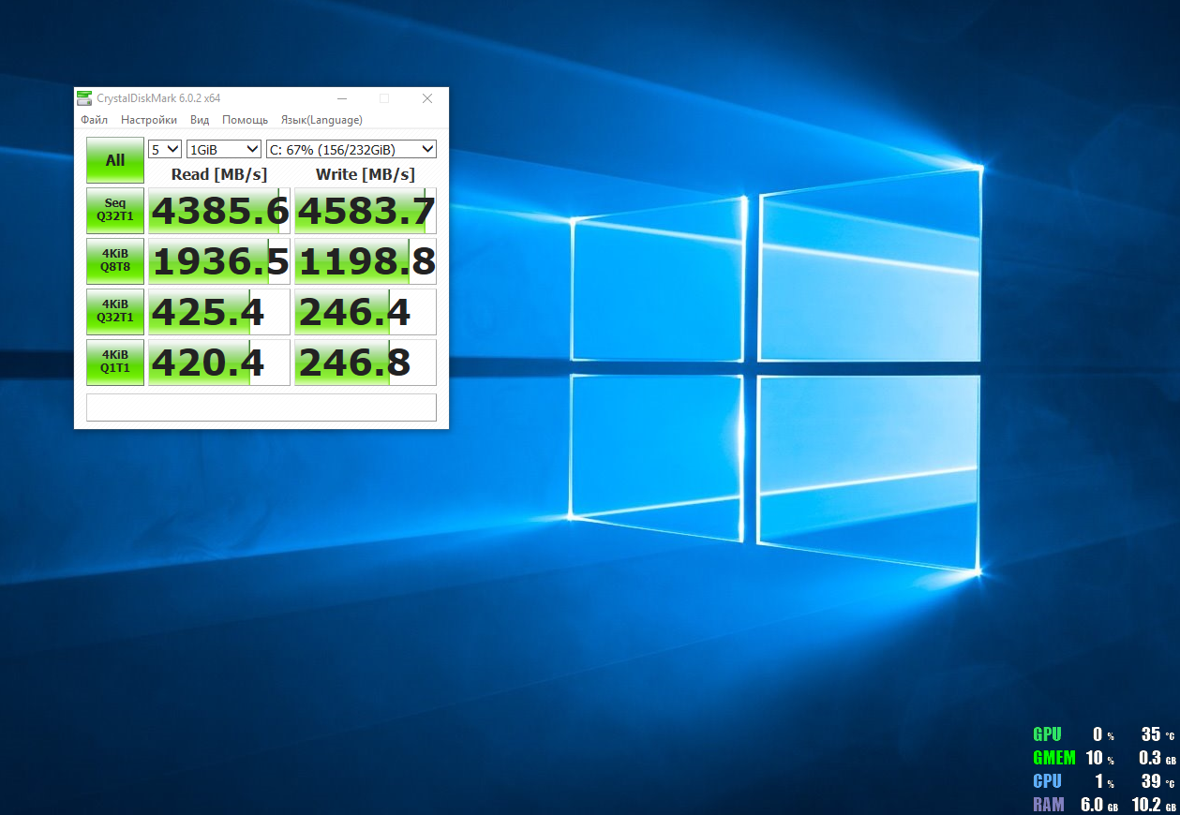The image size is (1180, 815).
Task: Start the 4KiB Q32T1 test
Action: point(115,311)
